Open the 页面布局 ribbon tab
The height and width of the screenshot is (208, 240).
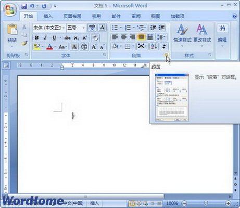72,16
